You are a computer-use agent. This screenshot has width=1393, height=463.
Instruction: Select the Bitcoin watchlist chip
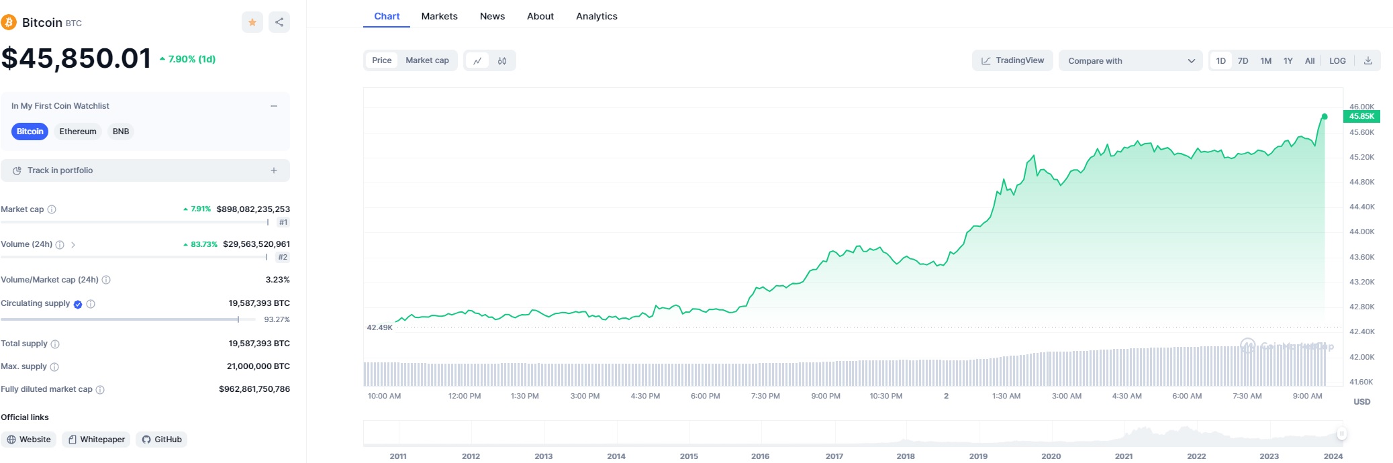point(30,132)
